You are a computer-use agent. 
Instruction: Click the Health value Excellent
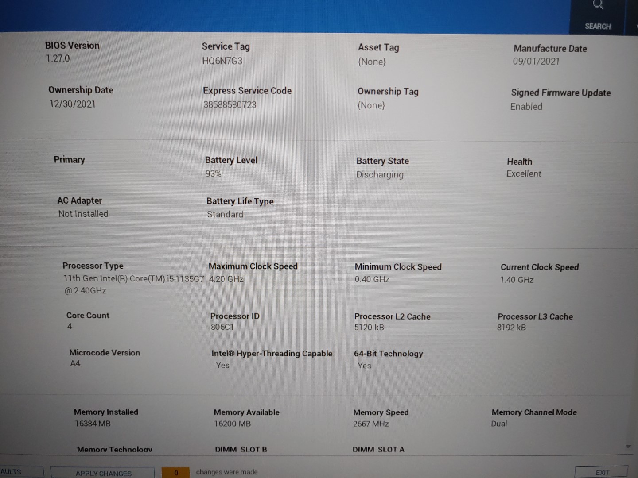524,174
